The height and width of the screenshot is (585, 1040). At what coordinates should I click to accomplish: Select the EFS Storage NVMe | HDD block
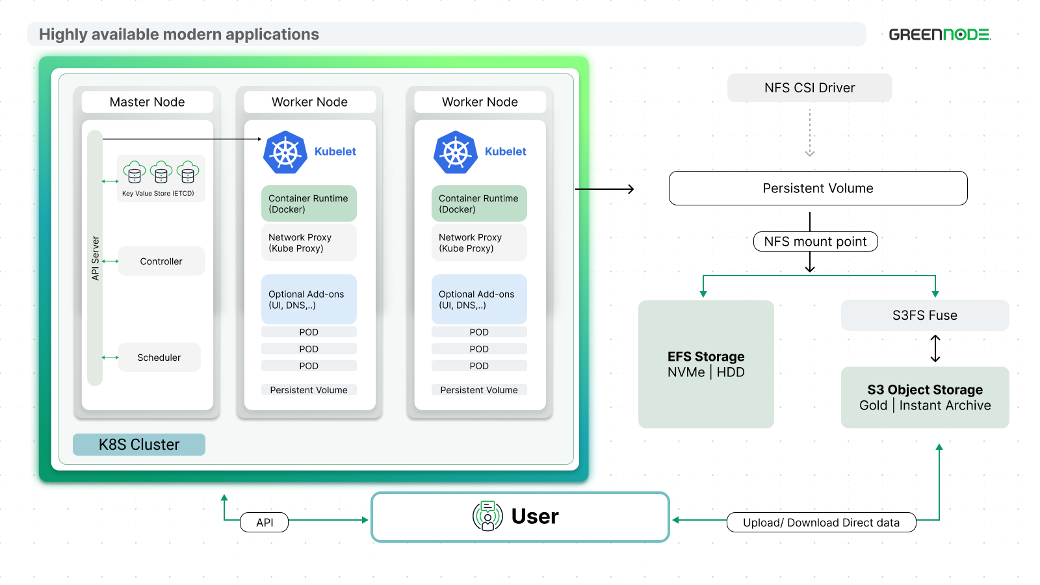pyautogui.click(x=706, y=364)
